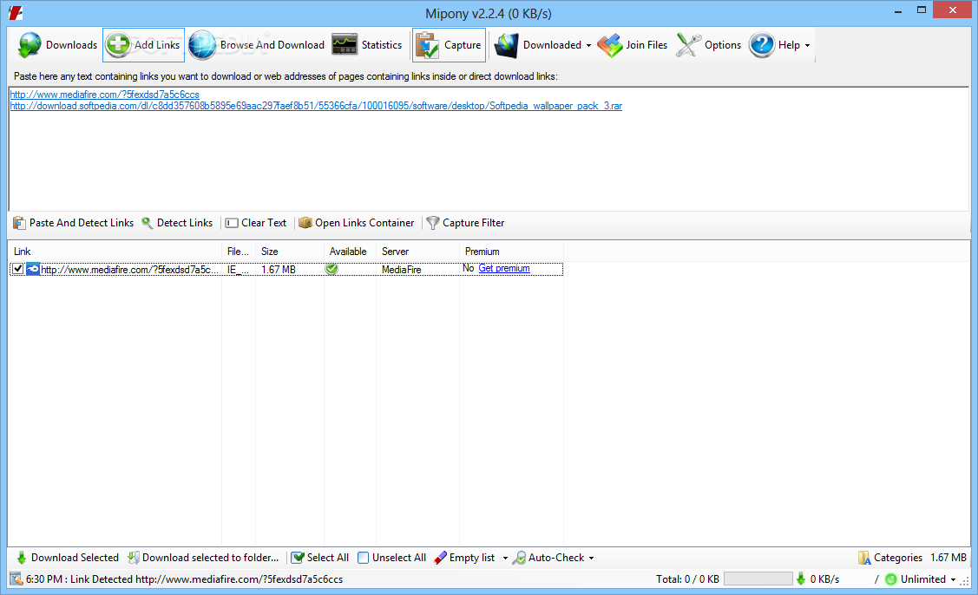Image resolution: width=978 pixels, height=595 pixels.
Task: Click the Link Detected status message
Action: (x=185, y=579)
